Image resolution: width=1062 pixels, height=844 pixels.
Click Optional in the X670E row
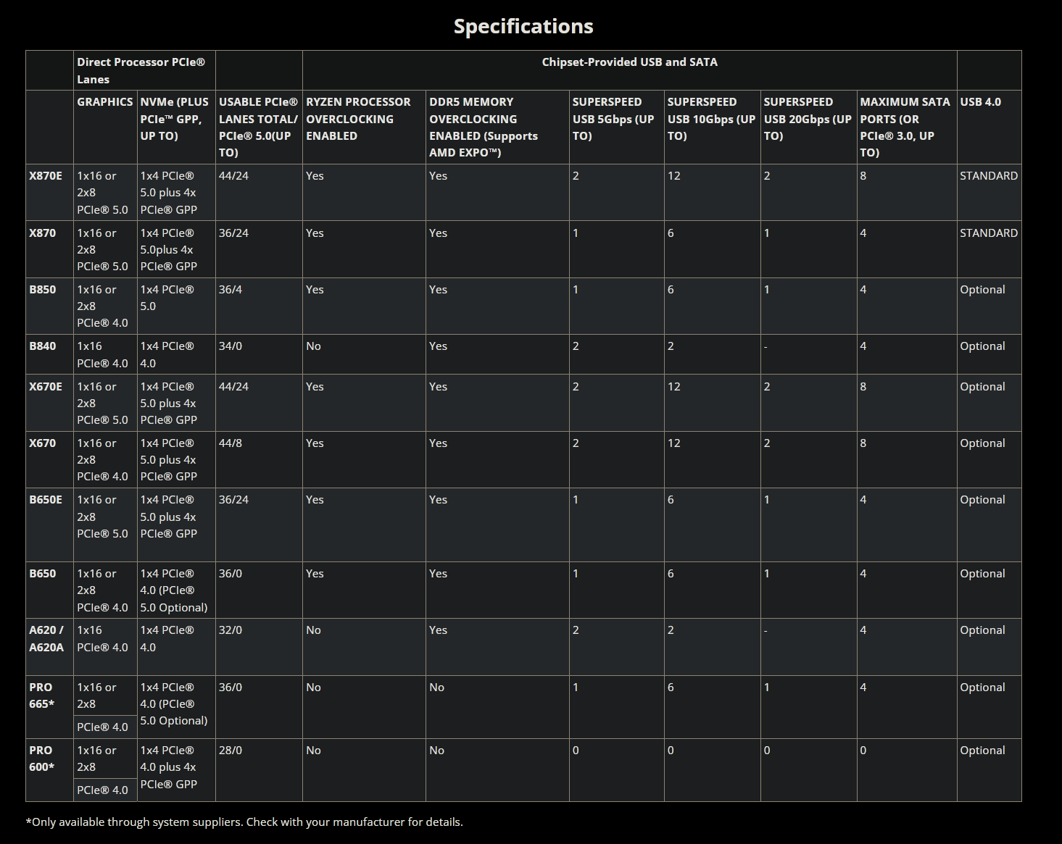[x=982, y=387]
